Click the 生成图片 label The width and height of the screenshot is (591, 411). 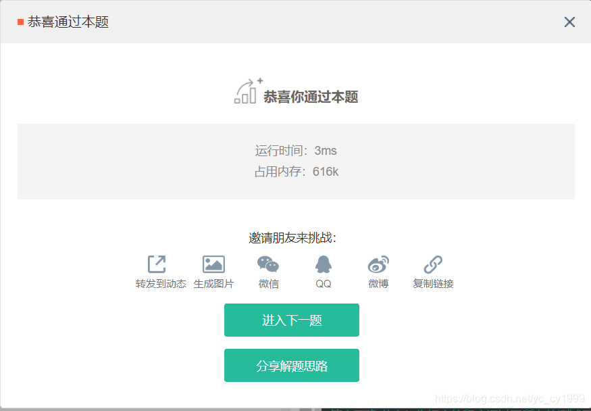click(213, 283)
